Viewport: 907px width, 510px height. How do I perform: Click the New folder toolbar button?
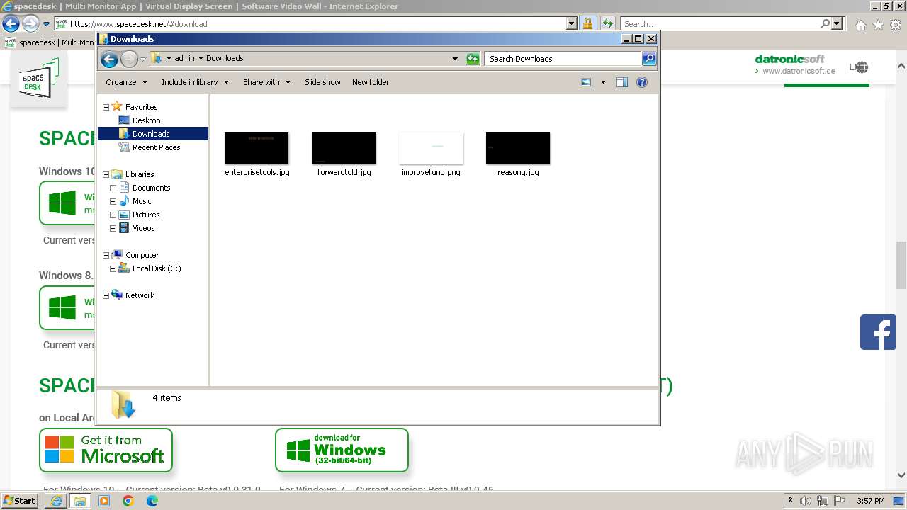(371, 82)
